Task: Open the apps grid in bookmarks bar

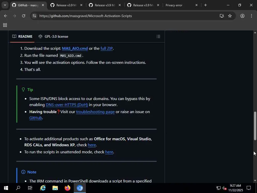Action: point(5,25)
